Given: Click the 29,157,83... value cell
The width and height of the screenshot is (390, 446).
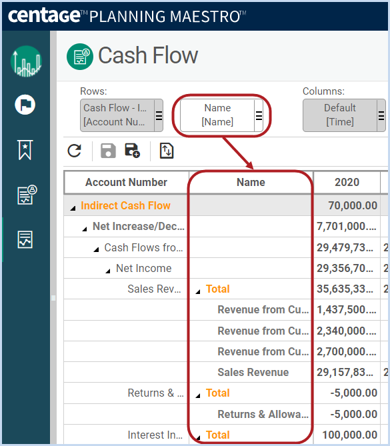Looking at the screenshot, I should pos(347,372).
